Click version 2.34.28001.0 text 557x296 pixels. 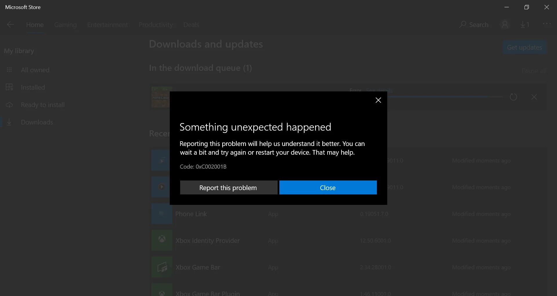coord(375,267)
